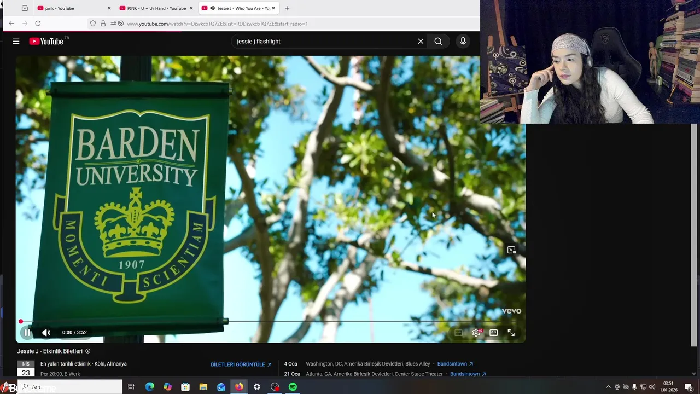700x394 pixels.
Task: Show hidden system tray icons
Action: (x=608, y=387)
